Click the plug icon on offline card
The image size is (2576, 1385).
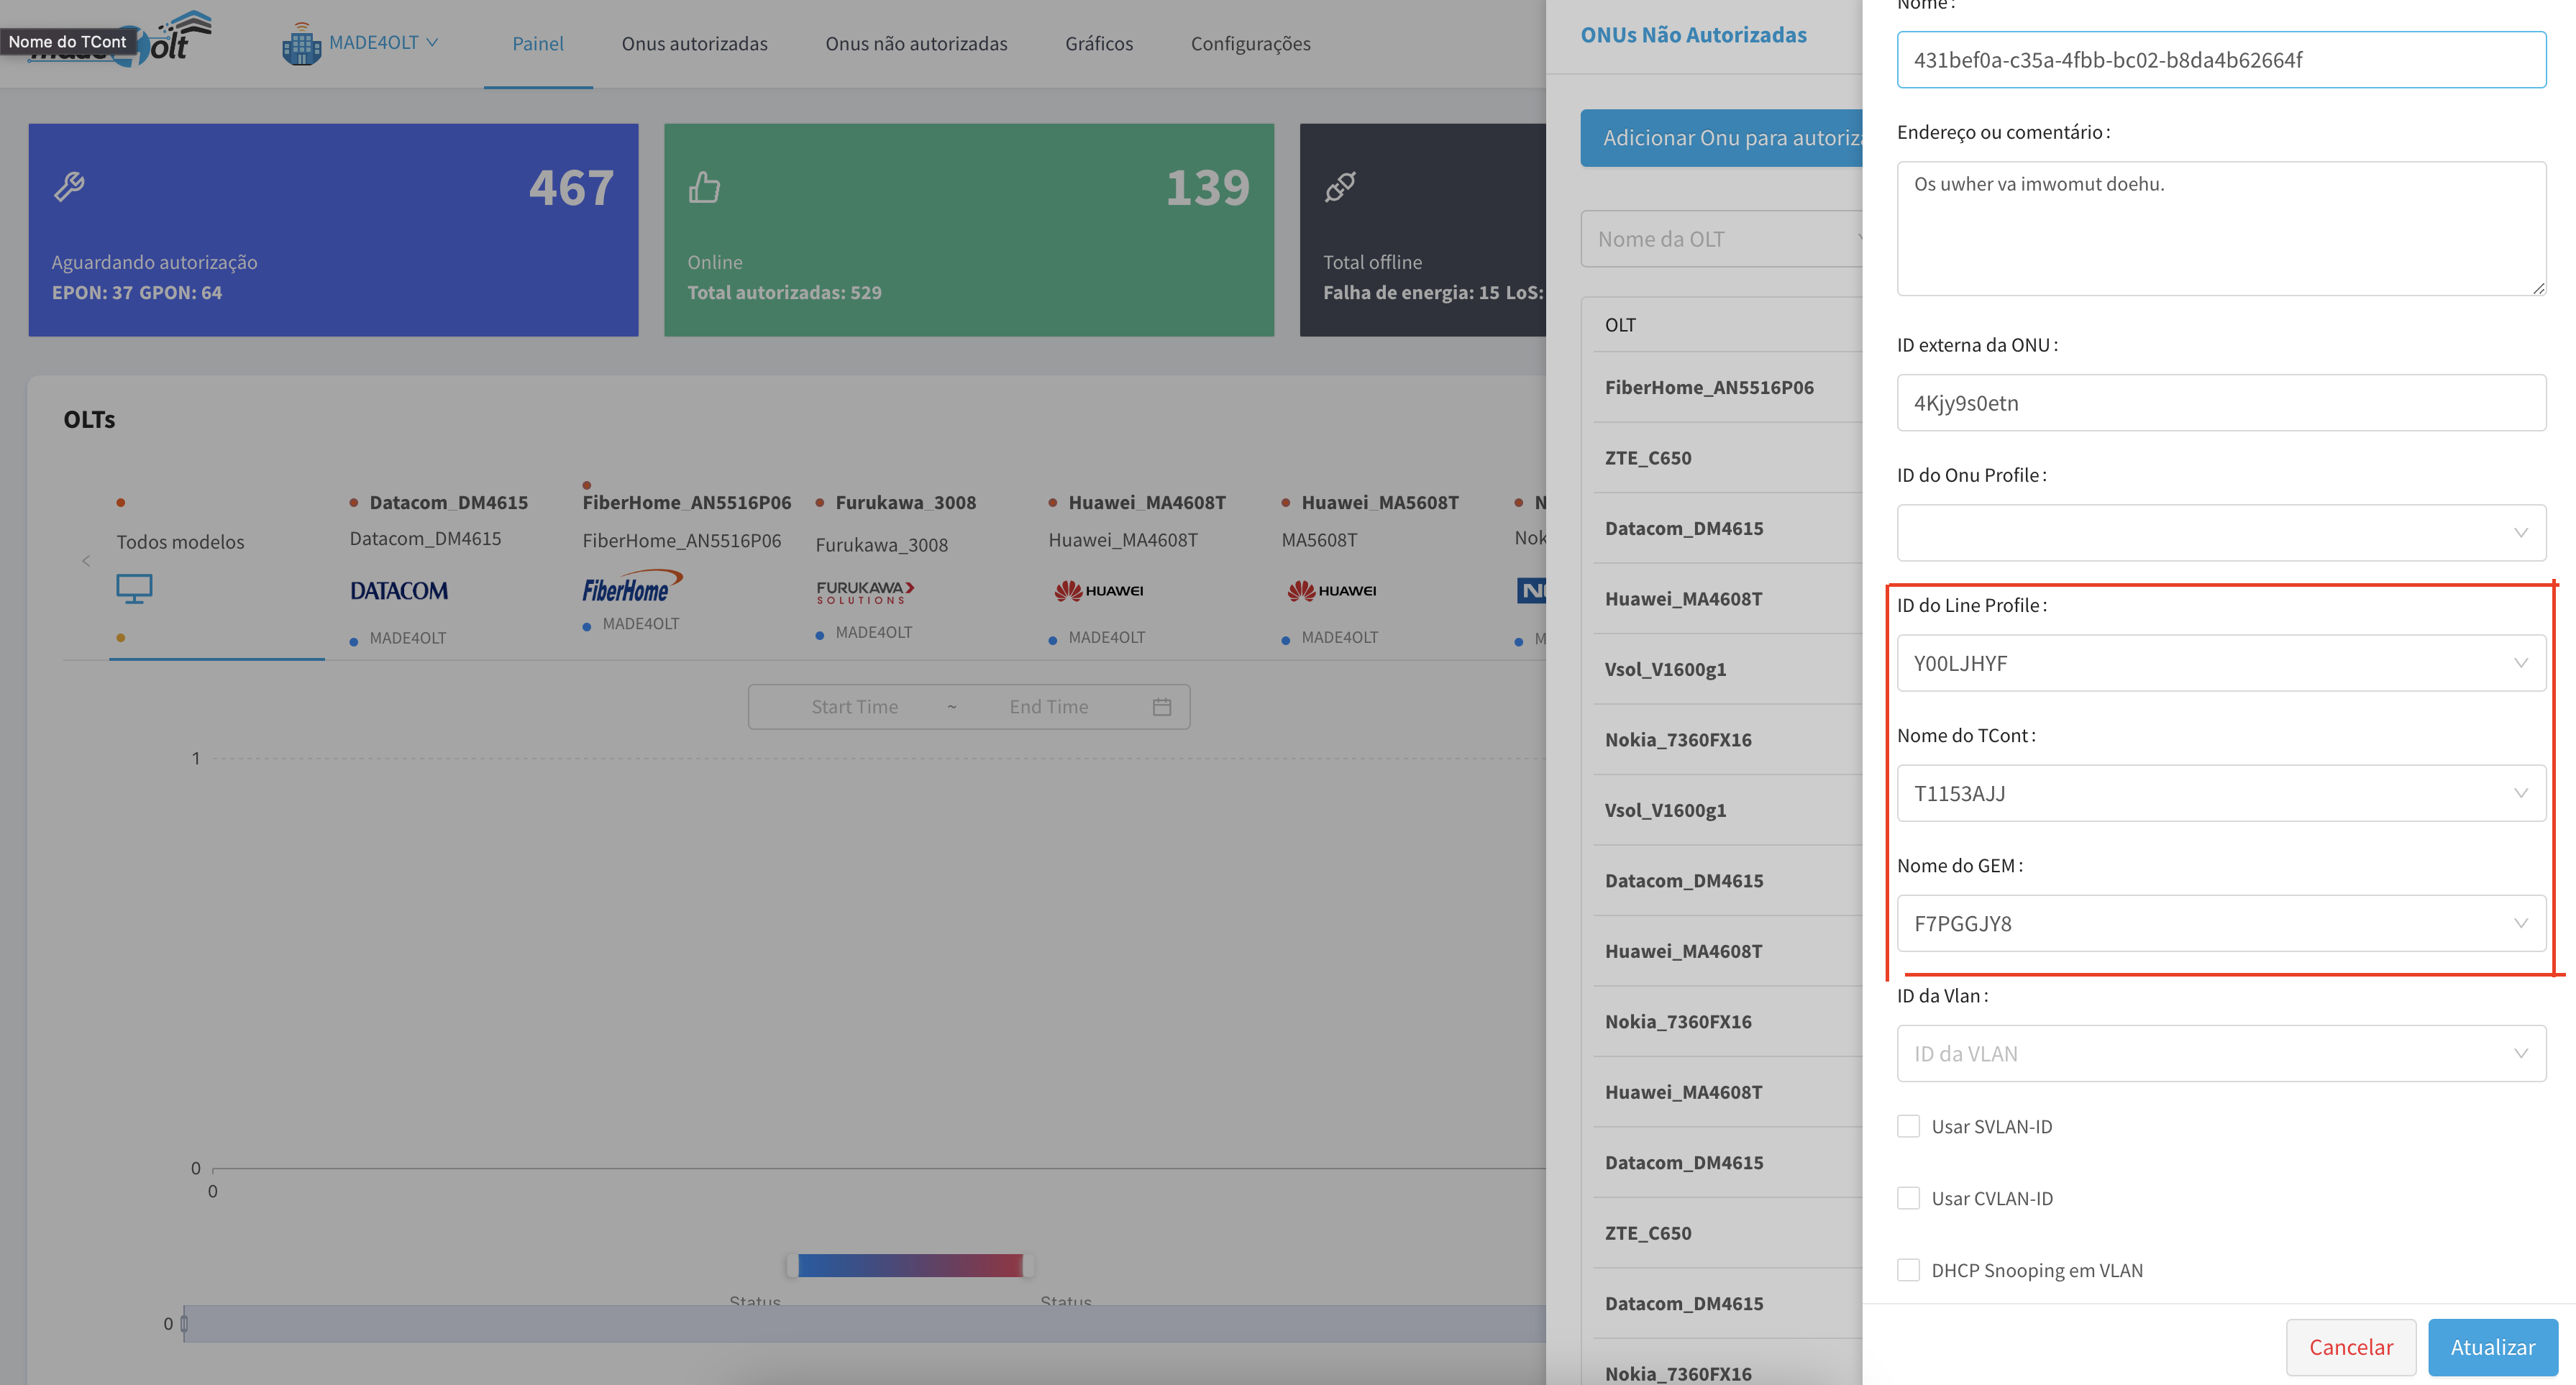[1340, 187]
